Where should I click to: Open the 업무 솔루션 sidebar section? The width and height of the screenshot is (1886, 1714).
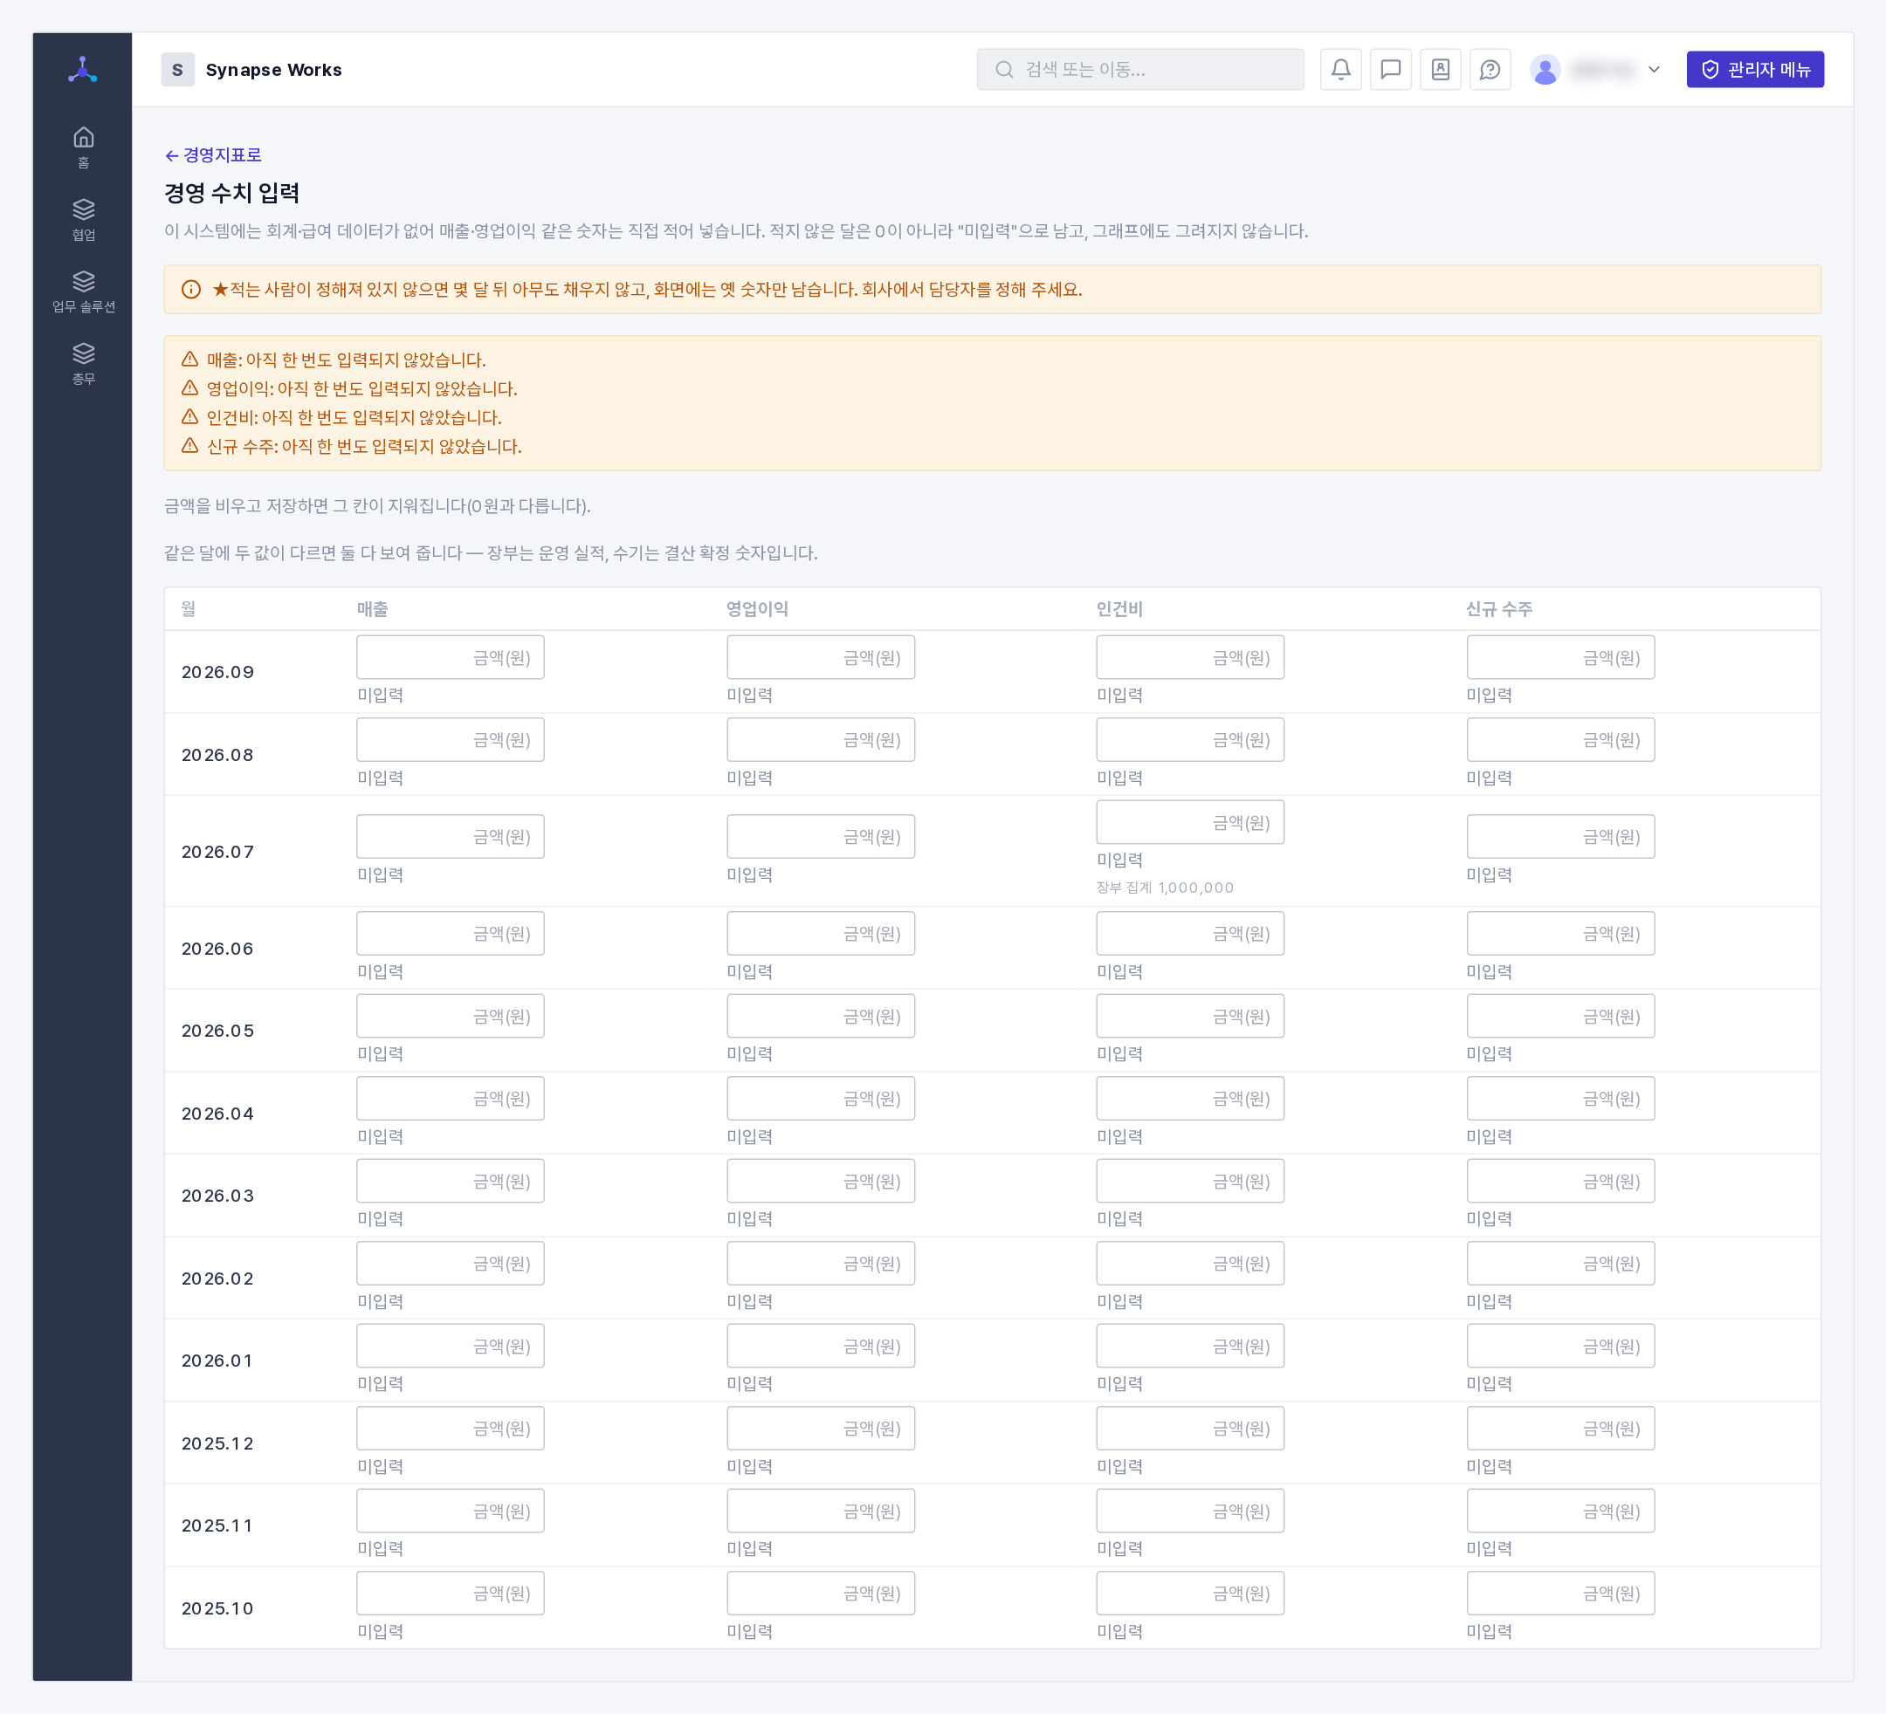[x=83, y=291]
